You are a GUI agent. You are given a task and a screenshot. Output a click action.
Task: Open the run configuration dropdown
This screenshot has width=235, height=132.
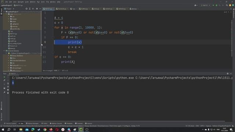point(206,5)
